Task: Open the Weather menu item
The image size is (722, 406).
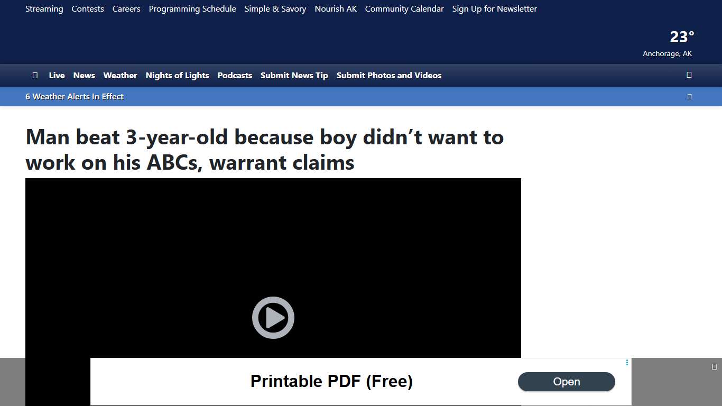Action: pyautogui.click(x=120, y=76)
